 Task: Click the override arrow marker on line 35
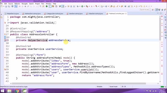pos(5,58)
